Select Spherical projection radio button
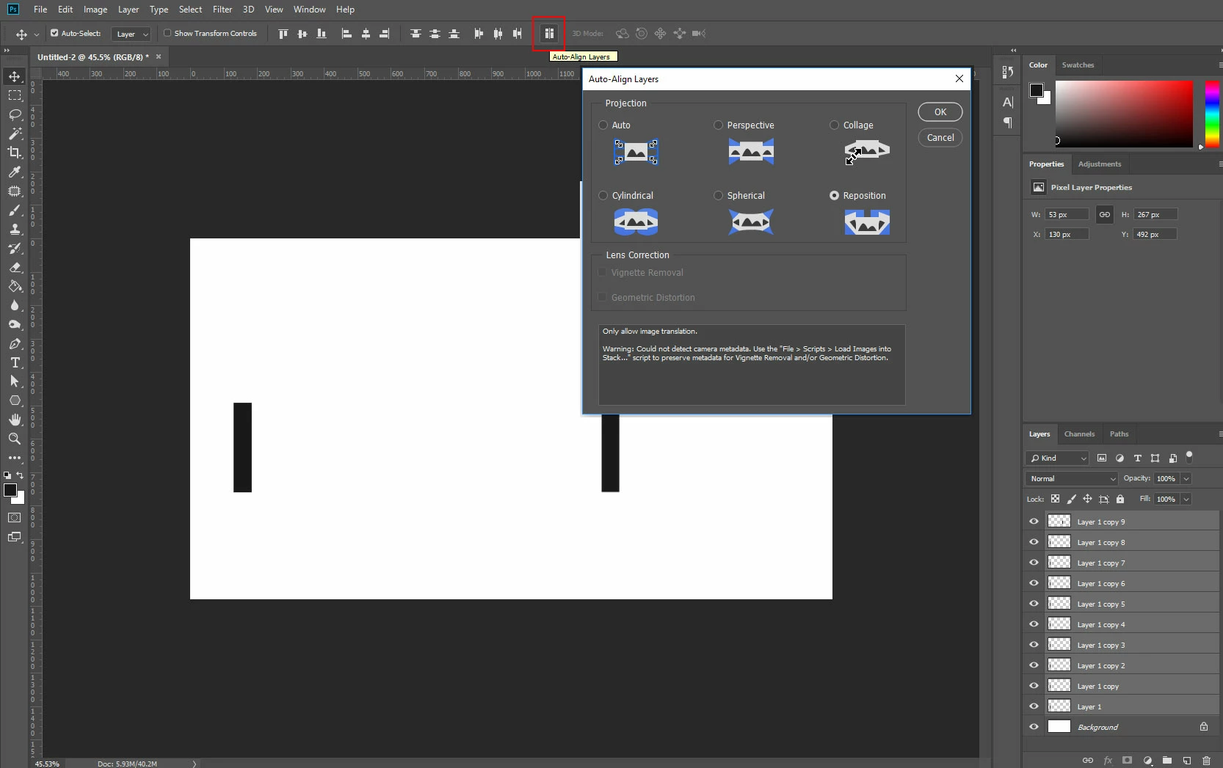 point(719,196)
